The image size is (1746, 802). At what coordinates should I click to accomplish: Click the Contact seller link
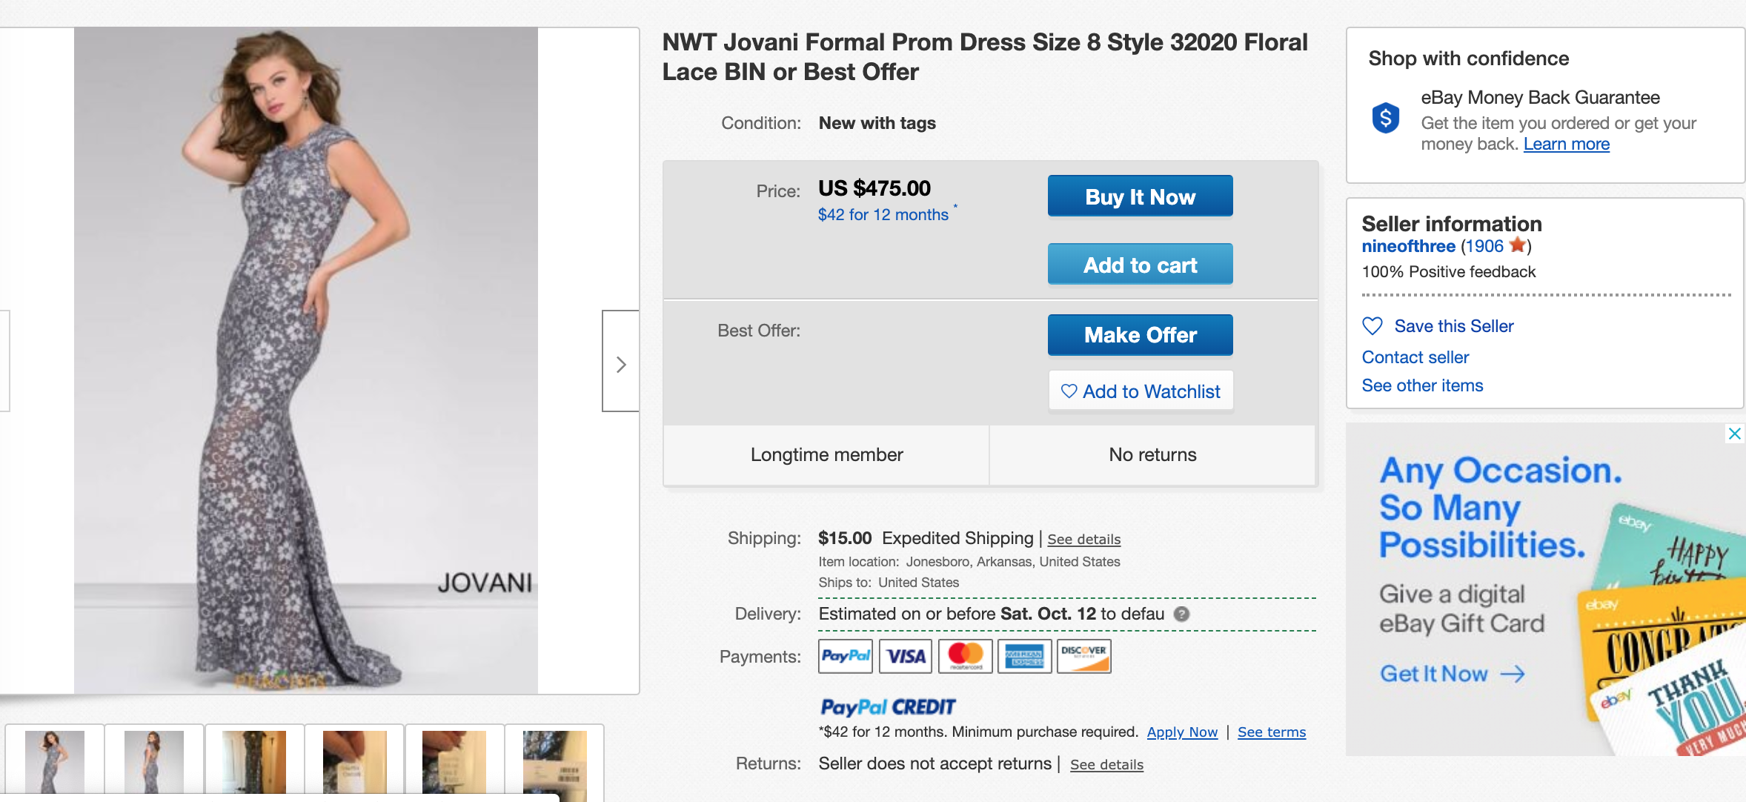tap(1415, 357)
